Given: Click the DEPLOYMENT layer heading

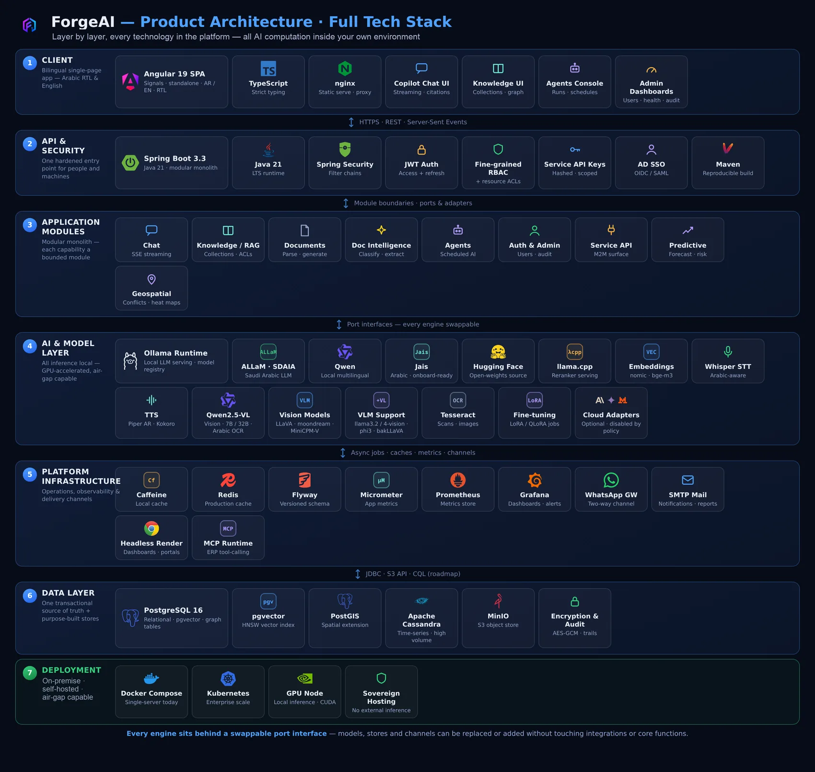Looking at the screenshot, I should pos(71,670).
